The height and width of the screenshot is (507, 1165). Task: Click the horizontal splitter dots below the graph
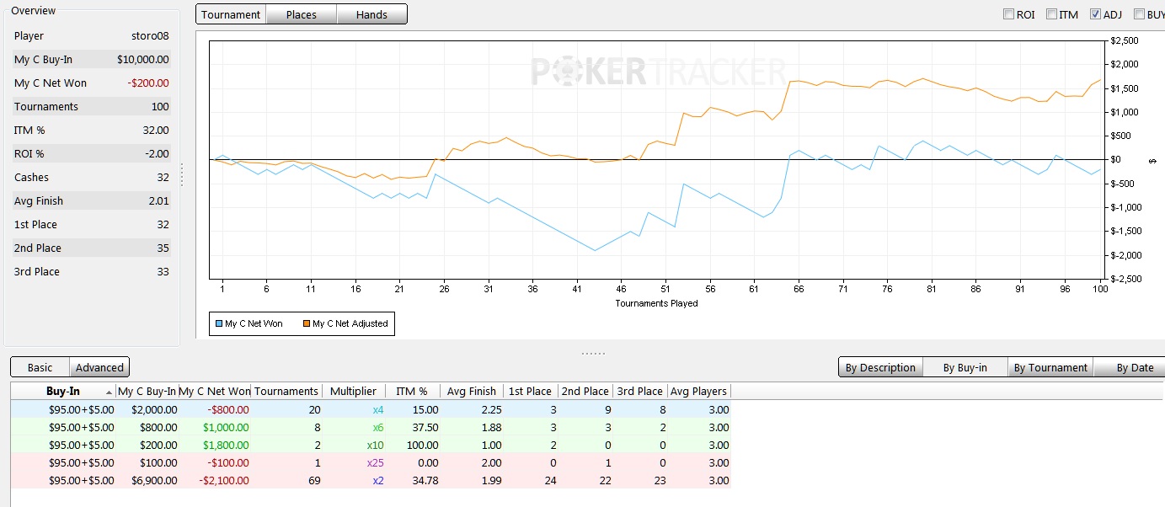click(593, 354)
